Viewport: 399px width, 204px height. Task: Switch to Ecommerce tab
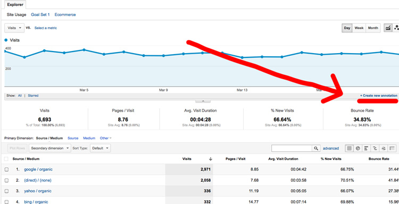pos(65,15)
